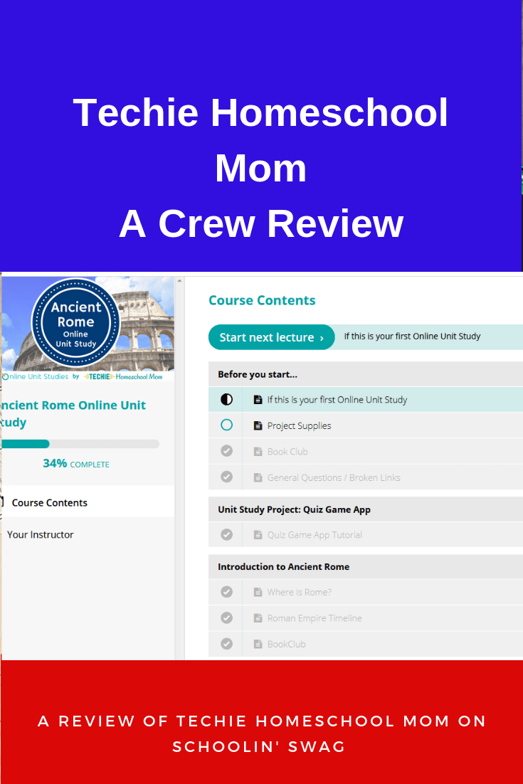Toggle the half-filled circle for first Online Unit Study

[x=226, y=400]
